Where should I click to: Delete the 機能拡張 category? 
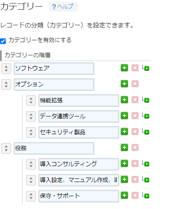tap(135, 100)
